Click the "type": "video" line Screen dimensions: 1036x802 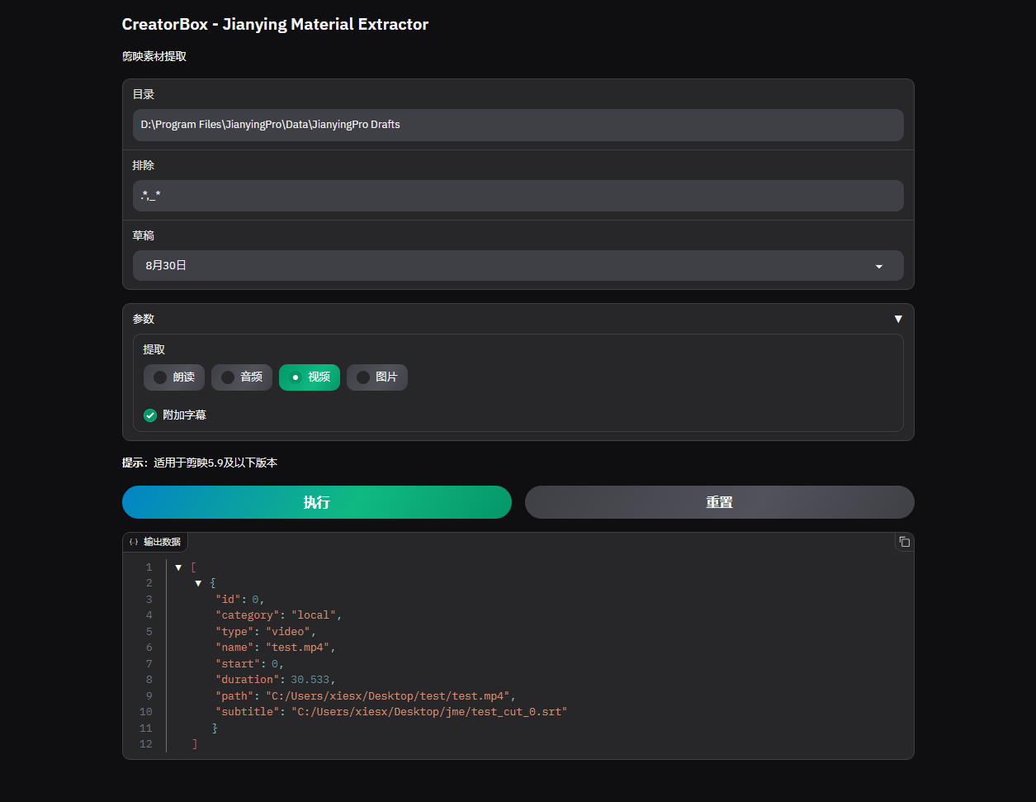pyautogui.click(x=266, y=632)
